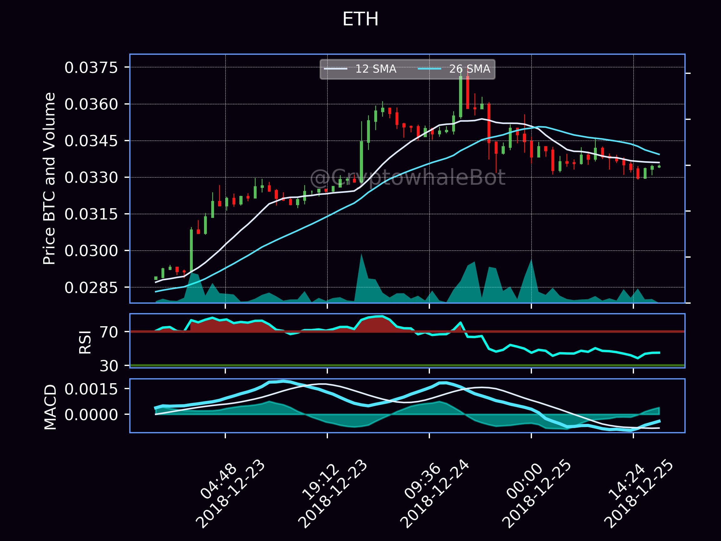Click the white 12 SMA legend line sample

(335, 69)
